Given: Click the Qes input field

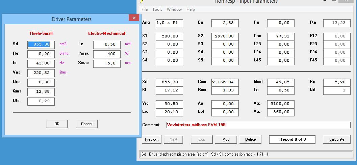Looking at the screenshot, I should (x=41, y=83).
